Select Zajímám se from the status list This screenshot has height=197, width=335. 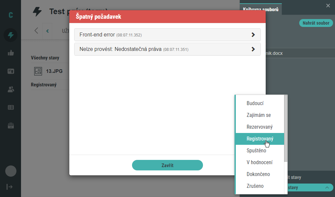[260, 115]
